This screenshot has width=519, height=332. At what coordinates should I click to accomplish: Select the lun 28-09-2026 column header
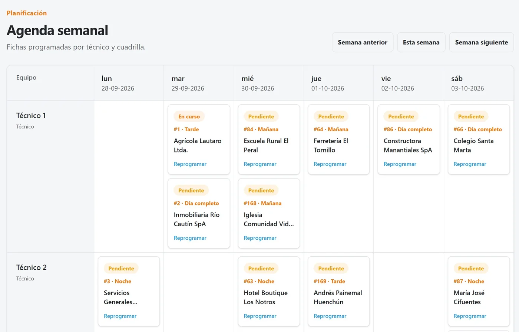pos(129,83)
